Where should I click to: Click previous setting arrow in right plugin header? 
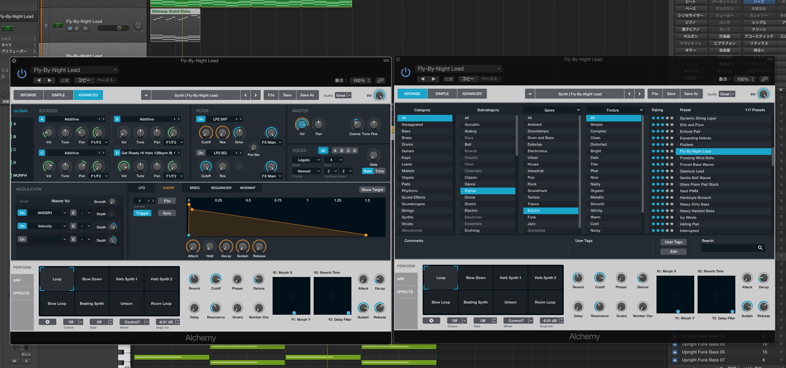tap(422, 79)
